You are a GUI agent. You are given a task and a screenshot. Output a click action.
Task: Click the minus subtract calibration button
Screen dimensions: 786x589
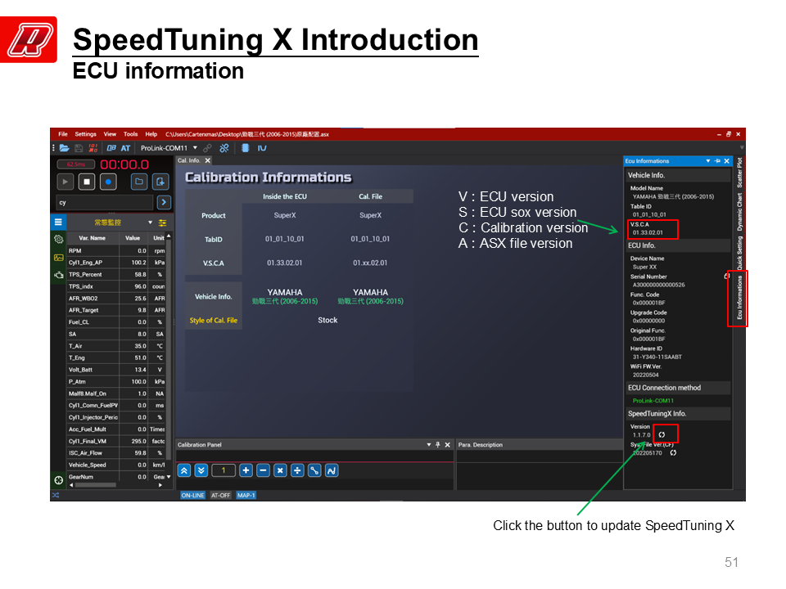click(263, 470)
